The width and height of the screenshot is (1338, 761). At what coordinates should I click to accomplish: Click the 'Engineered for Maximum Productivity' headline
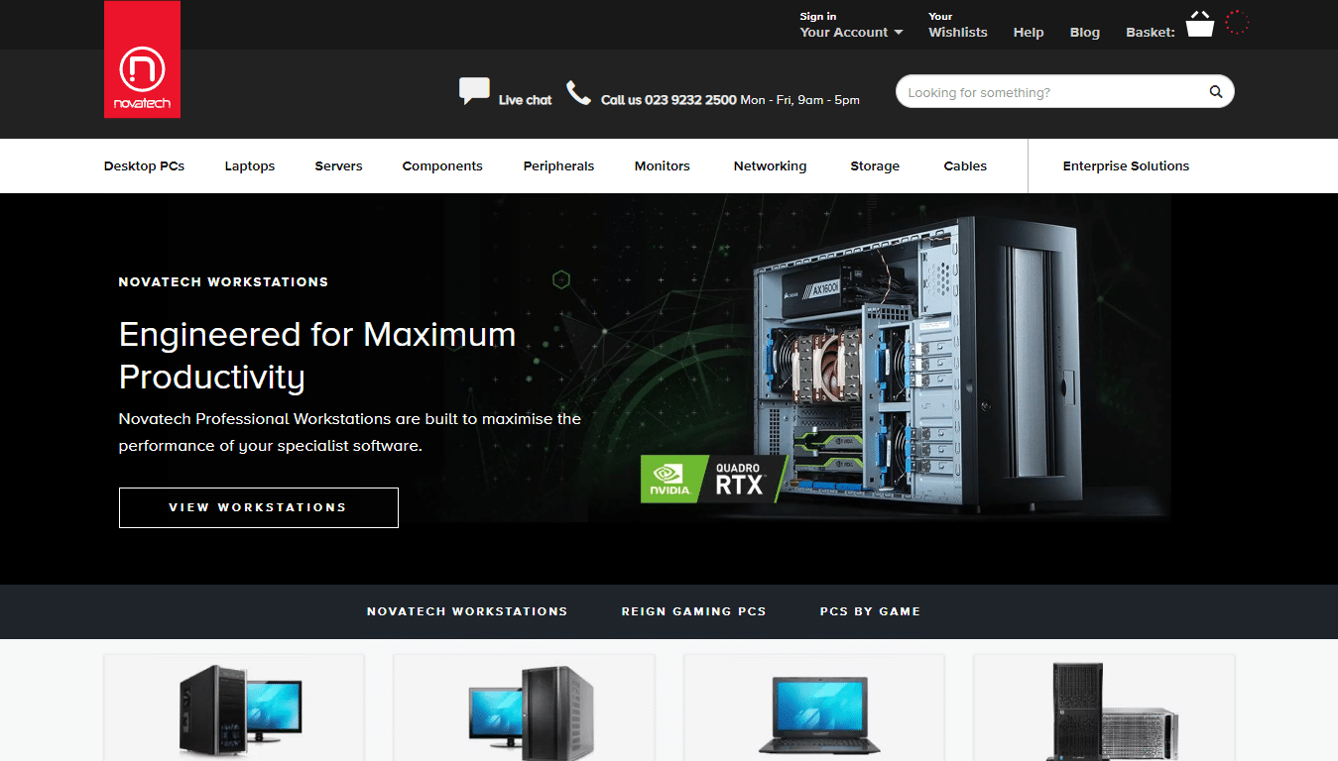tap(317, 355)
